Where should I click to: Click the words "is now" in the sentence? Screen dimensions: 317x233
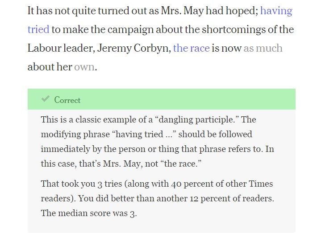(226, 48)
